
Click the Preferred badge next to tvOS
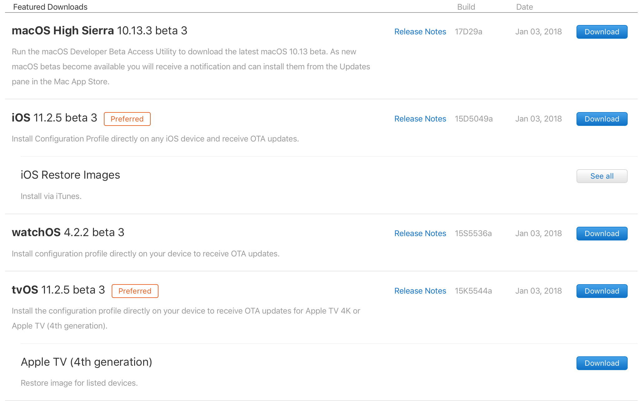click(135, 291)
